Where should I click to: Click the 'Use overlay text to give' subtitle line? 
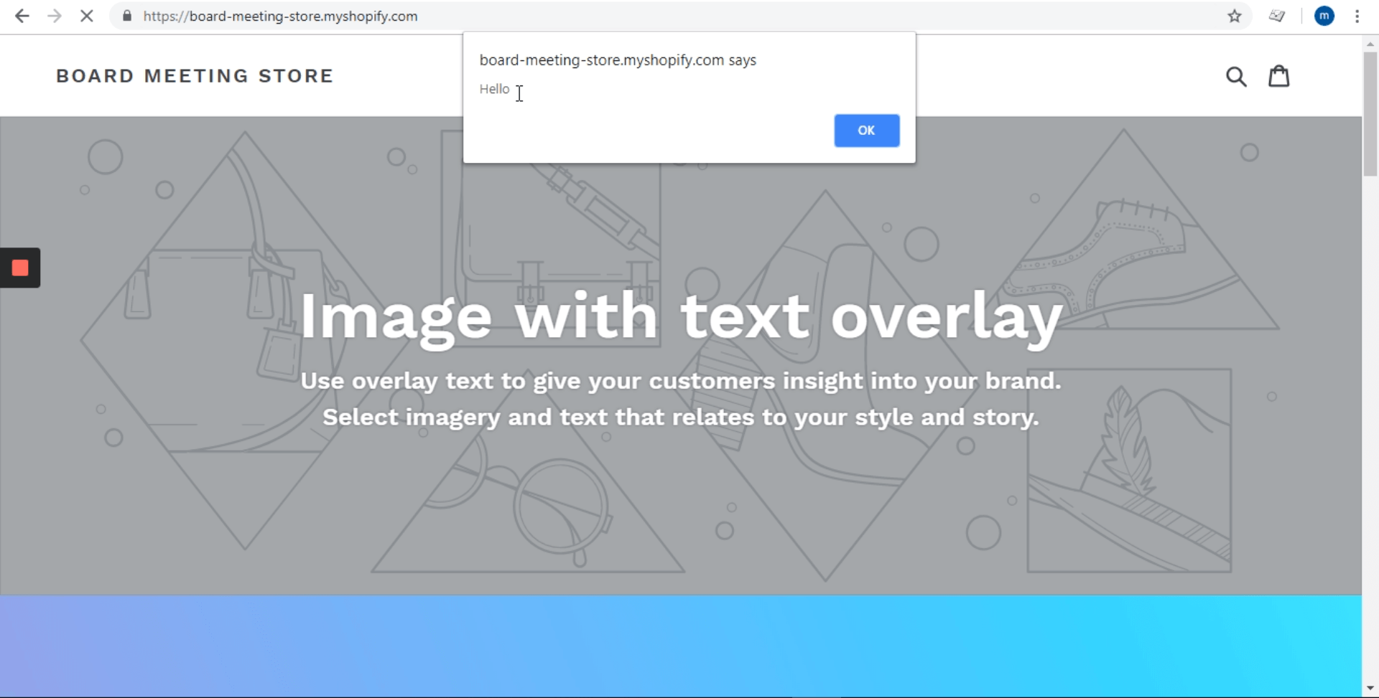681,380
